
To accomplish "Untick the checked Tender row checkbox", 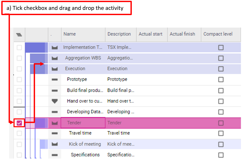I will (19, 123).
